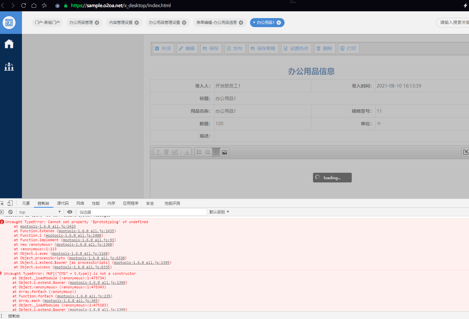Click the DevTools drawer menu dots
The image size is (469, 319).
point(2,316)
